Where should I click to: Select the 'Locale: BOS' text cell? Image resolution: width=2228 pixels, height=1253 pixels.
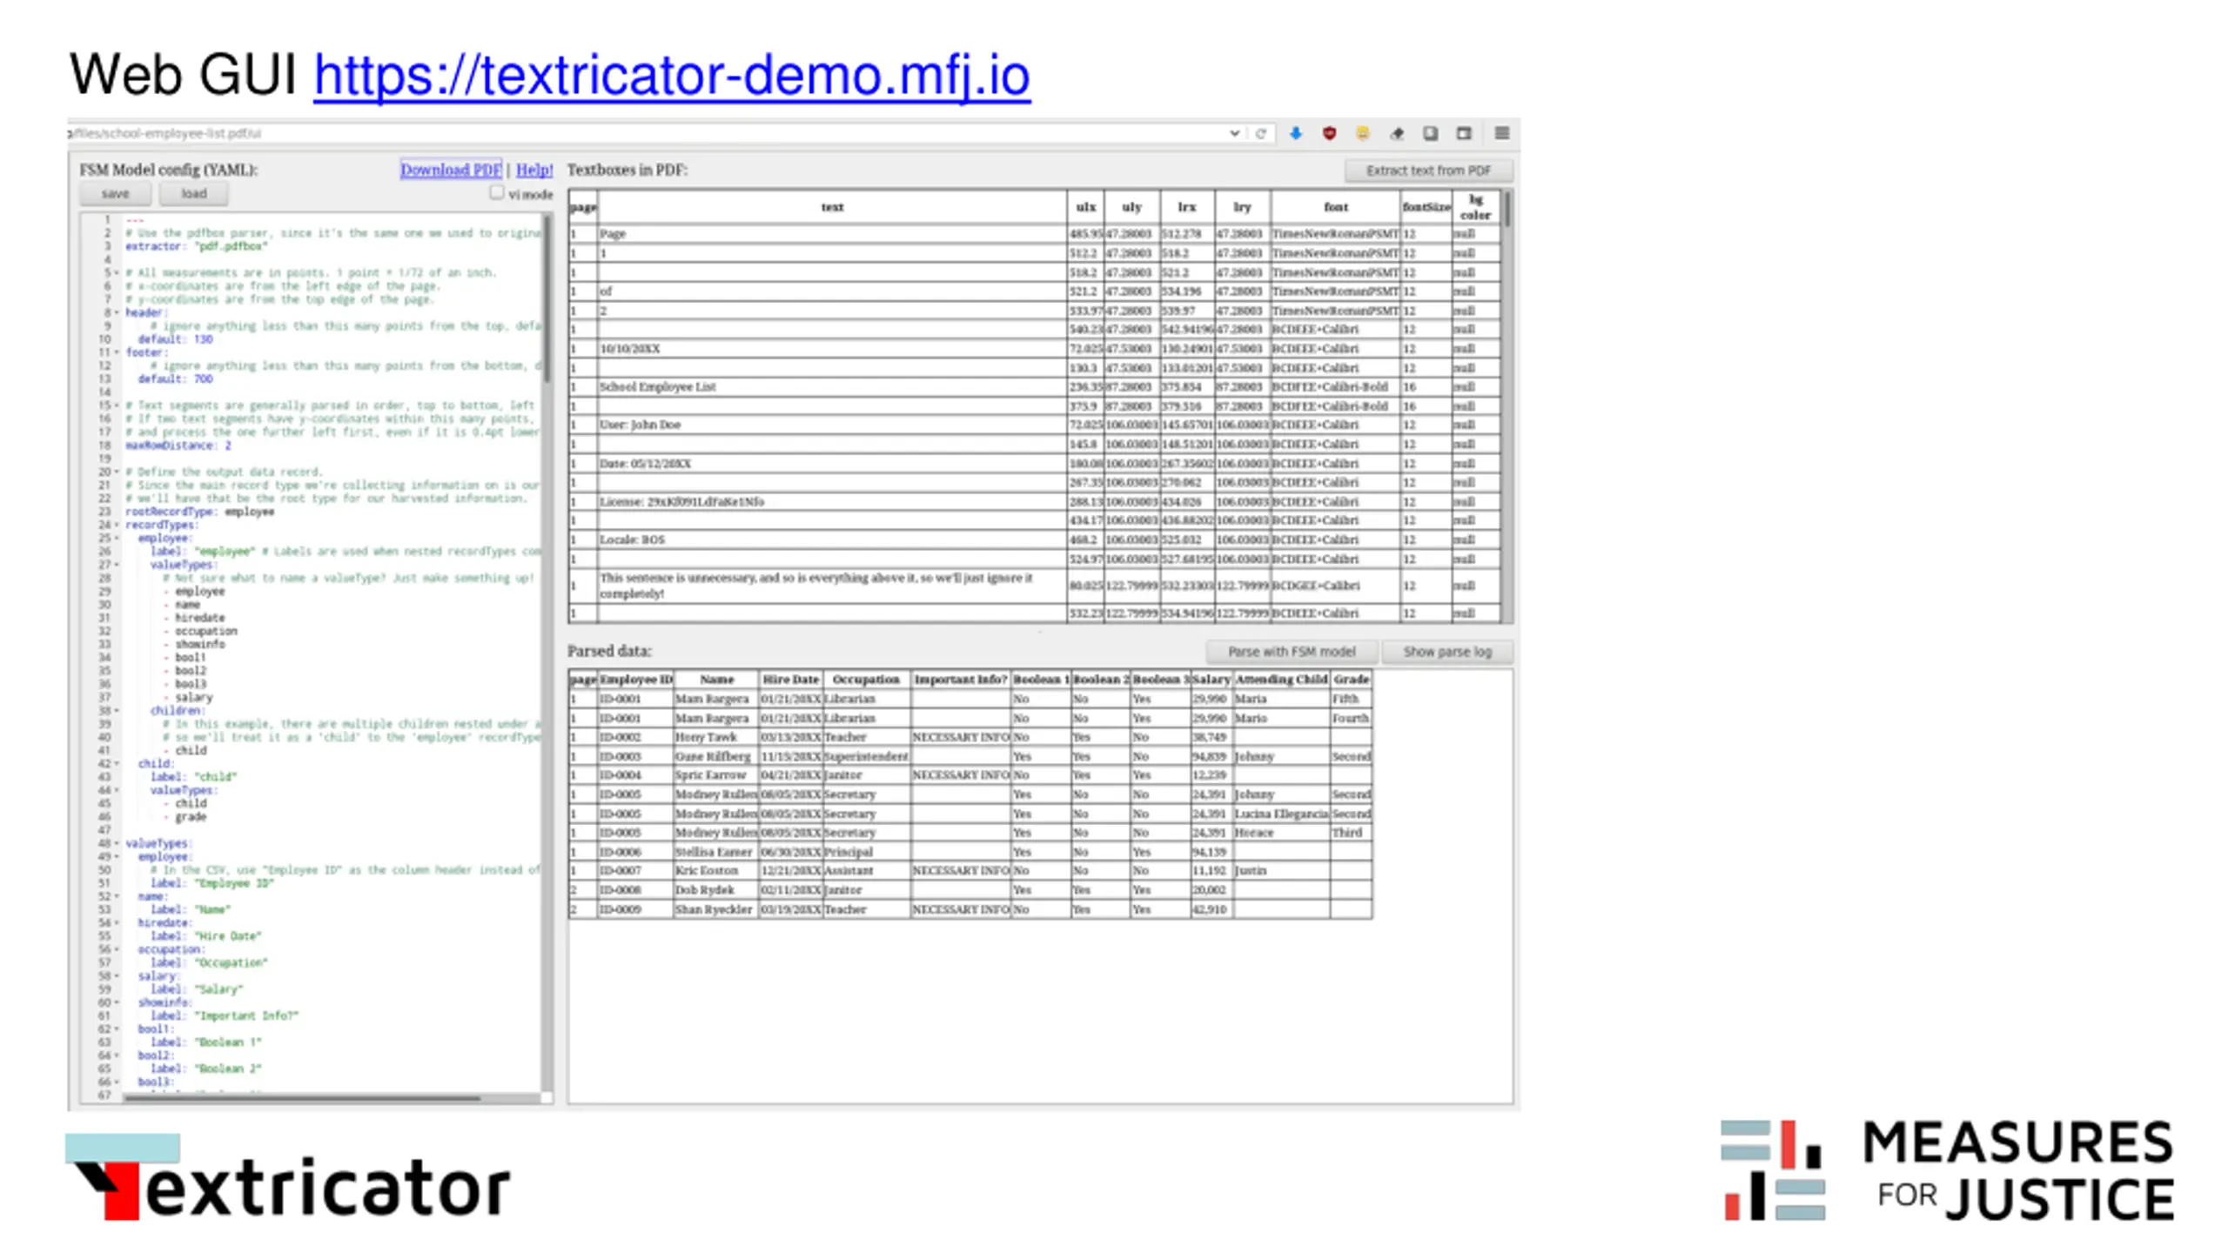click(x=833, y=540)
